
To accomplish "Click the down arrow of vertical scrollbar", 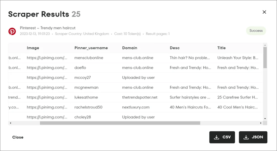I will coord(265,118).
